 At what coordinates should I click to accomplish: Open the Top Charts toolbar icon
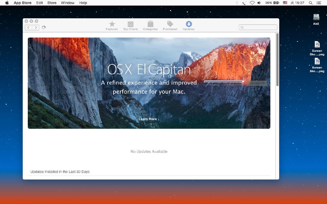pyautogui.click(x=130, y=24)
